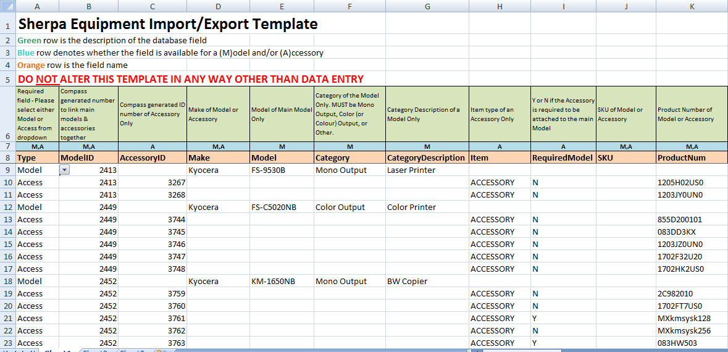The height and width of the screenshot is (352, 728).
Task: Click the 'Orange row is the field name' cell
Action: 72,65
